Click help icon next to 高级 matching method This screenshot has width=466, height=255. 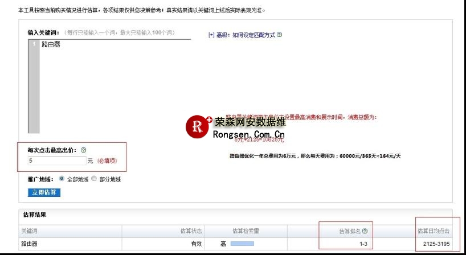[279, 35]
